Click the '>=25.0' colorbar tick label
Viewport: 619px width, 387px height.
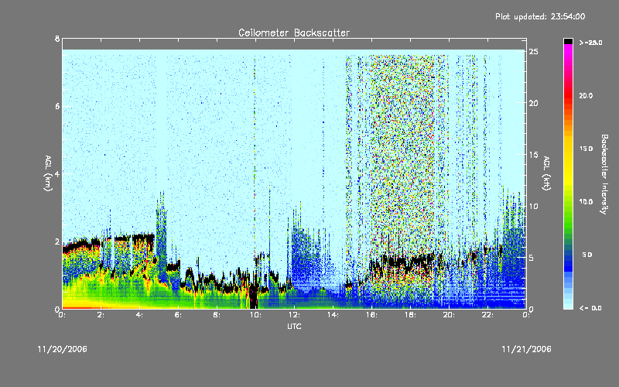pos(590,43)
